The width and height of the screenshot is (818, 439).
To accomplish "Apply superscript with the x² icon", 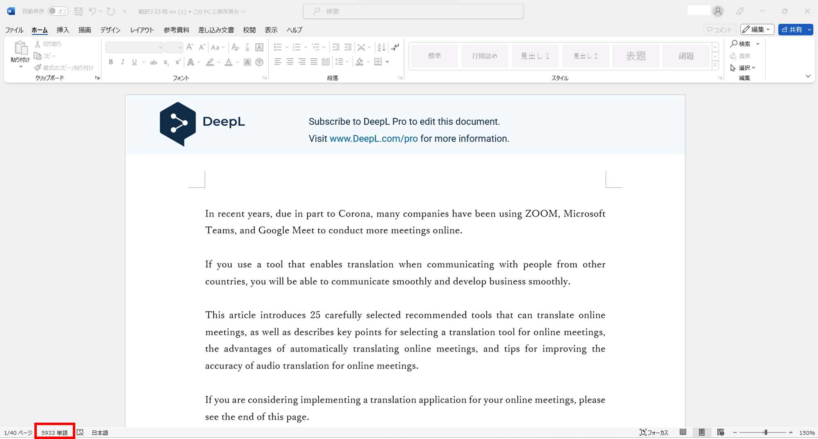I will pyautogui.click(x=178, y=62).
